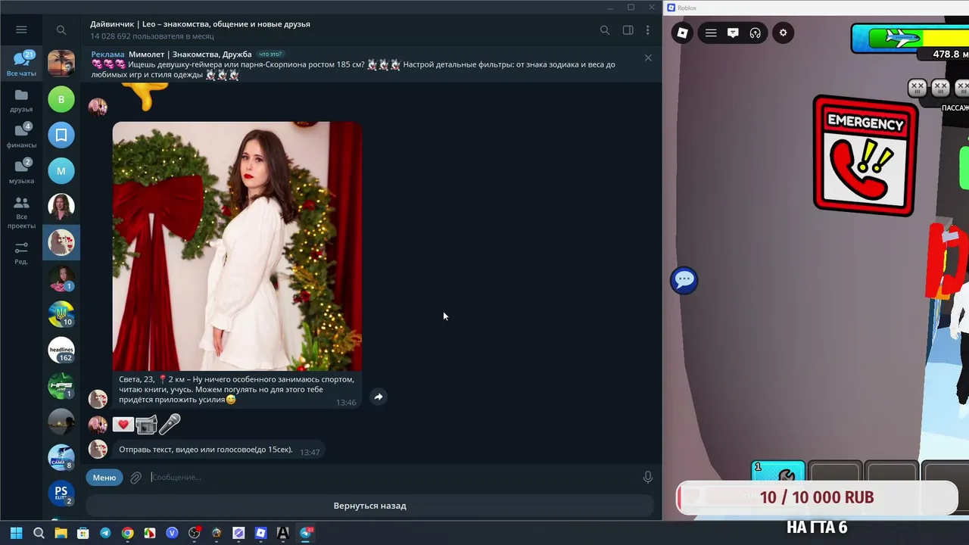Click the heart emoji in the message
This screenshot has height=545, width=969.
point(123,425)
